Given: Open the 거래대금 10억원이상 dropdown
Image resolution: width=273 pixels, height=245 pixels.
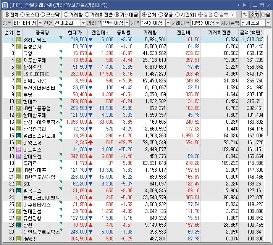Looking at the screenshot, I should (218, 23).
